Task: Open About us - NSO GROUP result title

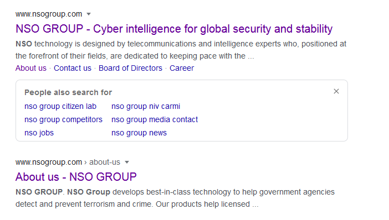Action: pyautogui.click(x=76, y=177)
